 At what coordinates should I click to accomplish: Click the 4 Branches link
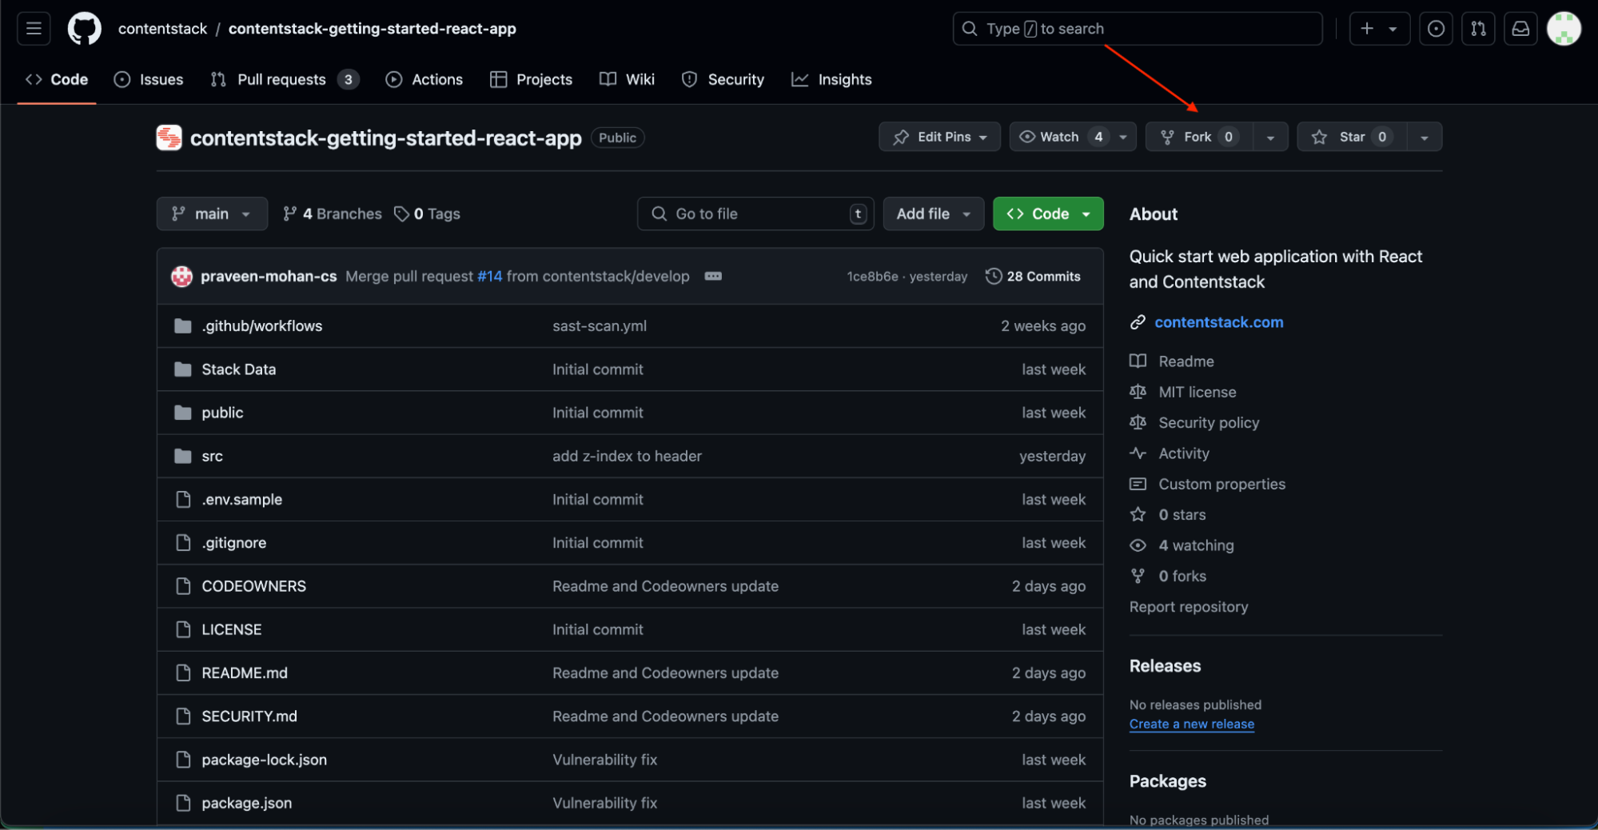(x=333, y=213)
